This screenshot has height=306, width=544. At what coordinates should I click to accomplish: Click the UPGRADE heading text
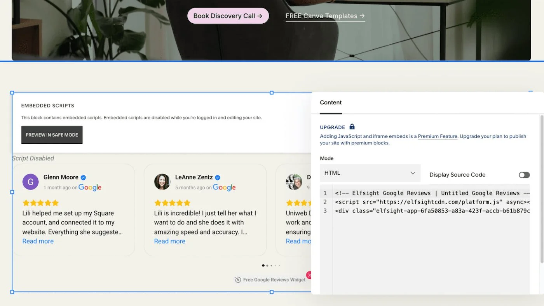pyautogui.click(x=332, y=127)
